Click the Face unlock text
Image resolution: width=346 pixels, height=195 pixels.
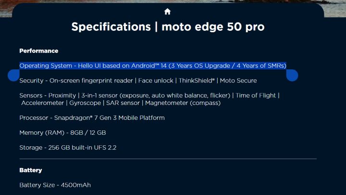click(156, 80)
